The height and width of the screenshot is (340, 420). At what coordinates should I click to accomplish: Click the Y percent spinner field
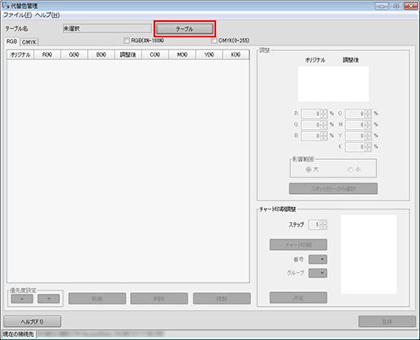[x=358, y=136]
